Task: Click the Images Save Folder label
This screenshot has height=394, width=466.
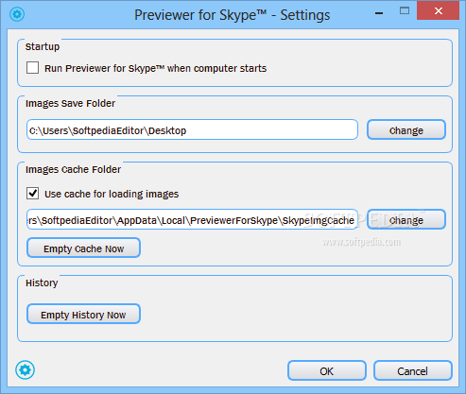Action: [x=70, y=103]
